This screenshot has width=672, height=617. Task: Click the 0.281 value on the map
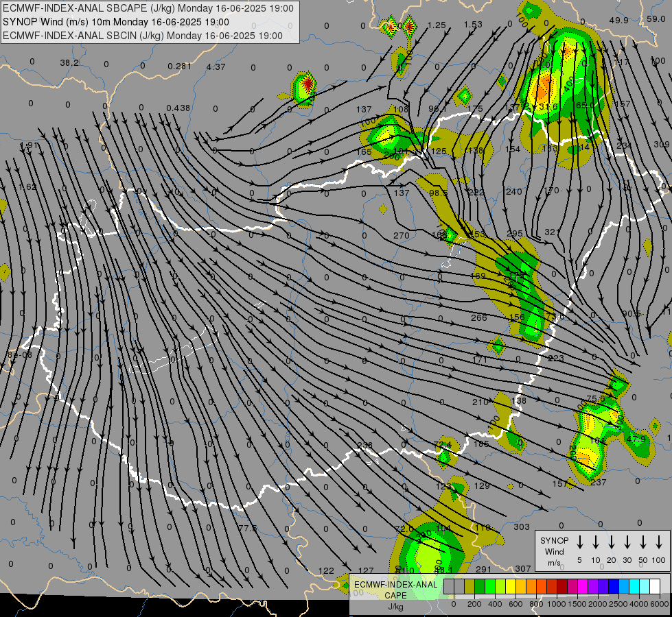(x=180, y=66)
